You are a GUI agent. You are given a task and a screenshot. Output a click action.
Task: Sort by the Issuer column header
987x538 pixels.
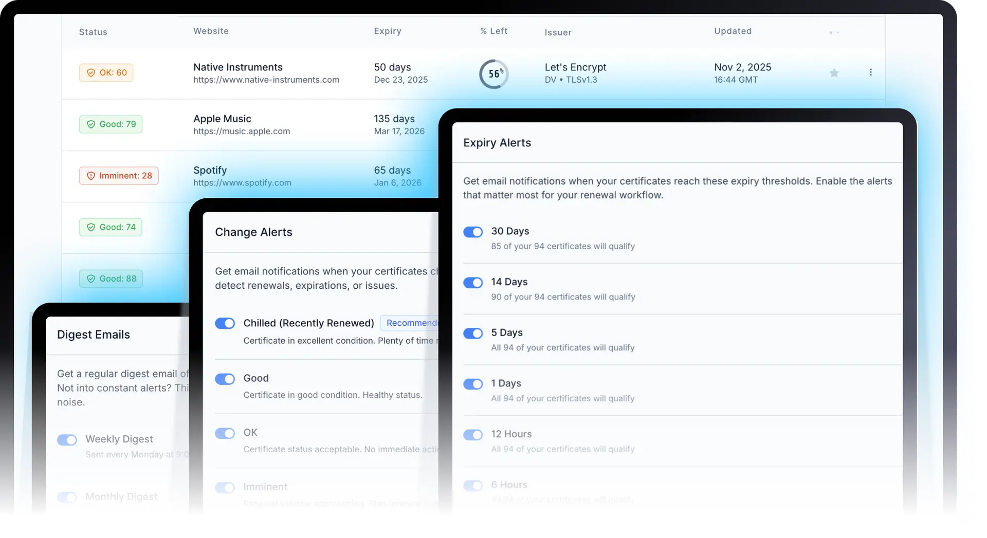tap(558, 32)
